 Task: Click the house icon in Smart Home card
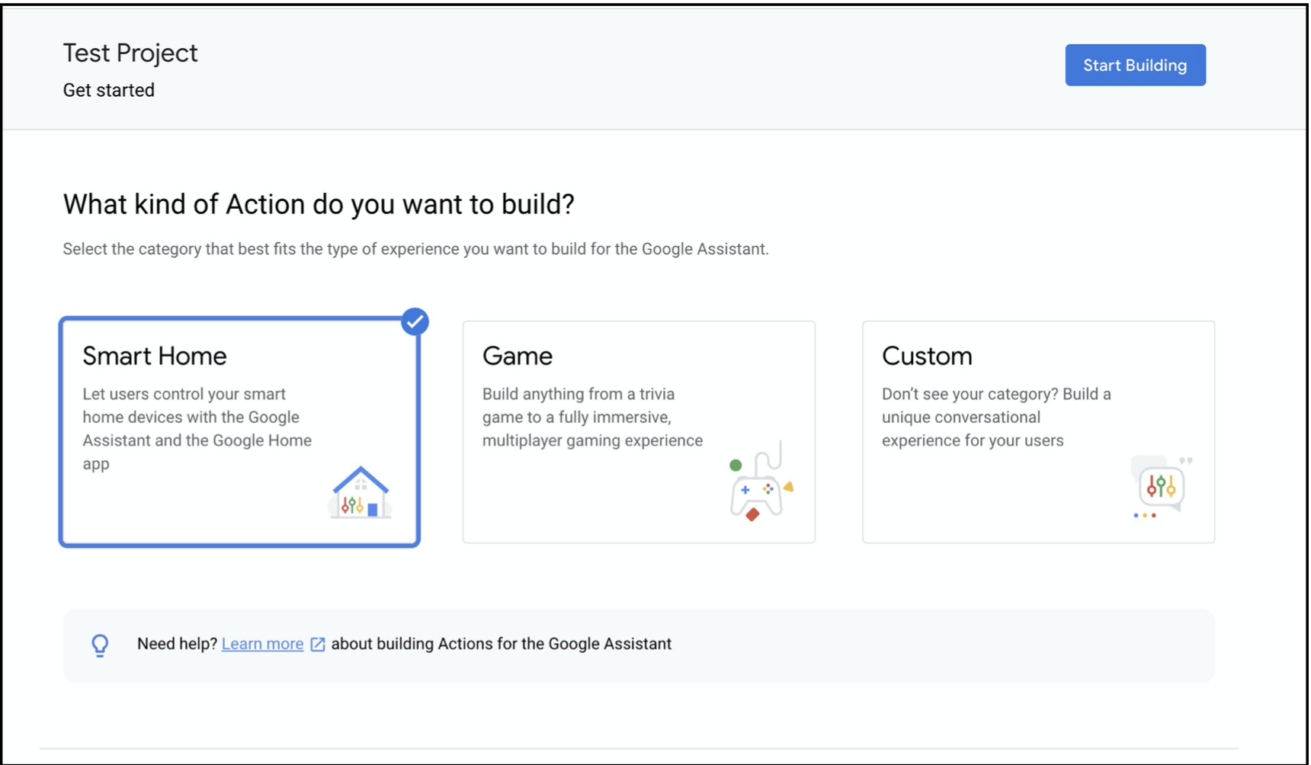tap(361, 492)
